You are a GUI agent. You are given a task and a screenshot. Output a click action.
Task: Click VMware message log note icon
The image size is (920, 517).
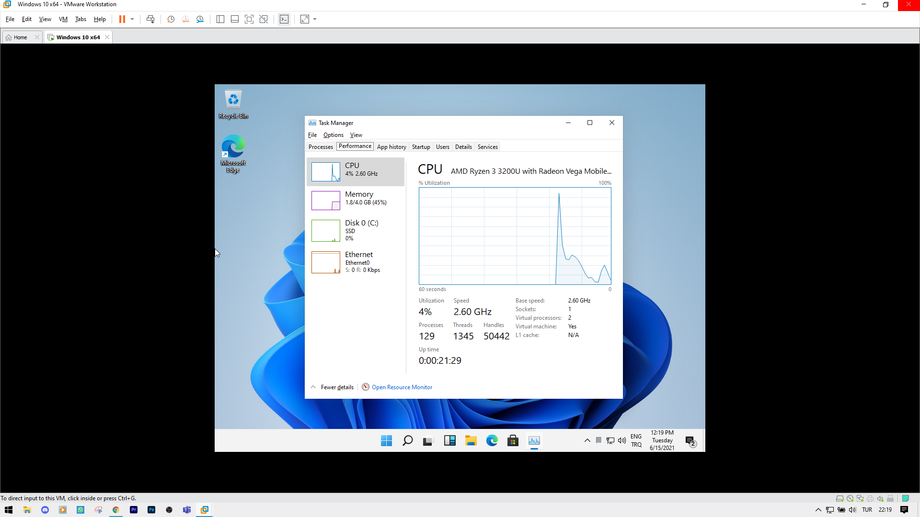coord(906,498)
